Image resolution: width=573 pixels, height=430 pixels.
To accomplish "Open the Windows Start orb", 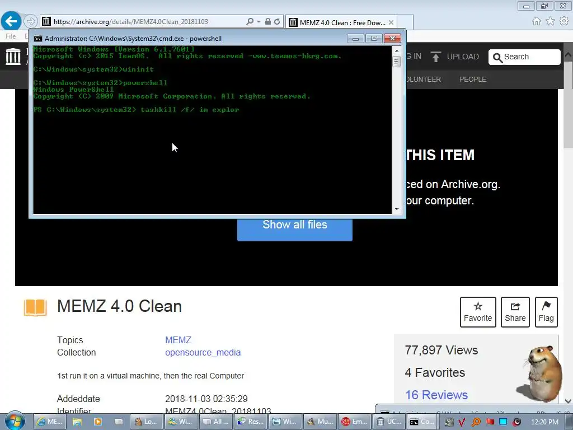I will 15,420.
